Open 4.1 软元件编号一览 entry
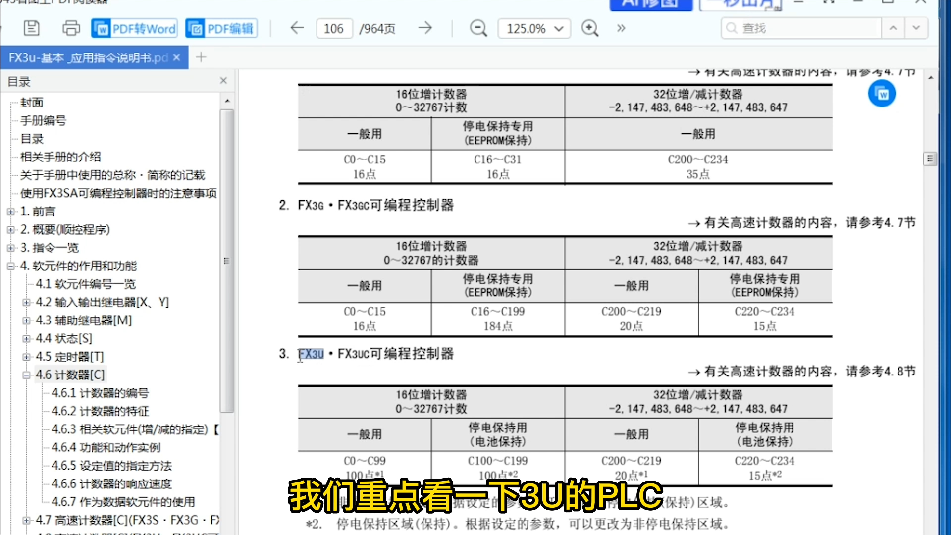 85,284
